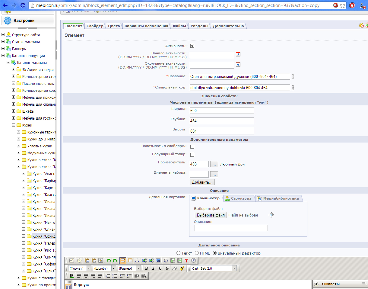Open the Варианты исполнения tab

(146, 26)
